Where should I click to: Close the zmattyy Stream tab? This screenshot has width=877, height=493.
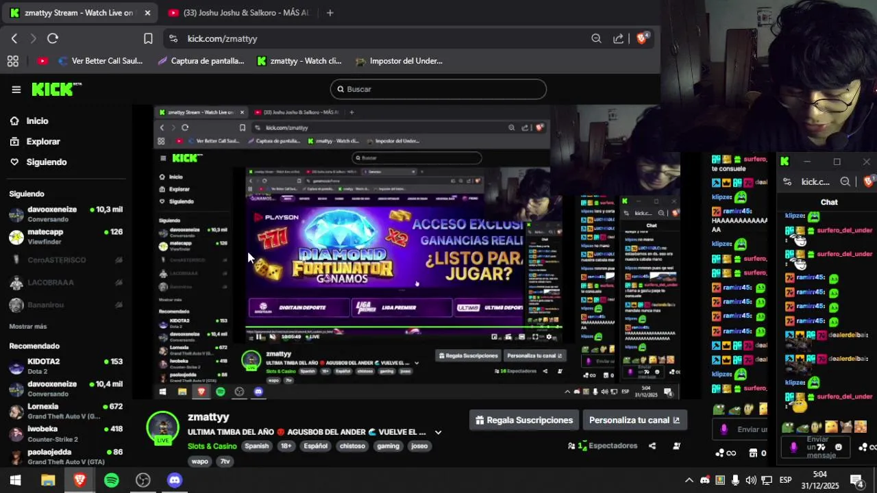[x=147, y=12]
